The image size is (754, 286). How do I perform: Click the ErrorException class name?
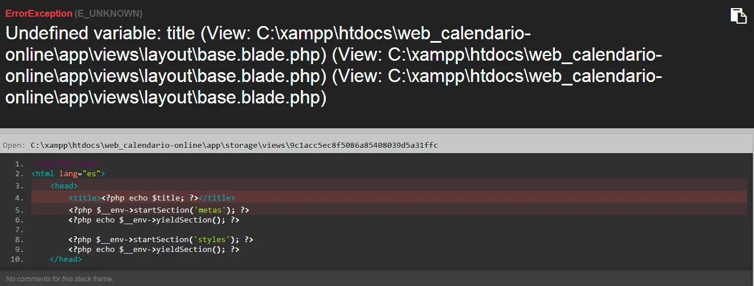pos(39,13)
